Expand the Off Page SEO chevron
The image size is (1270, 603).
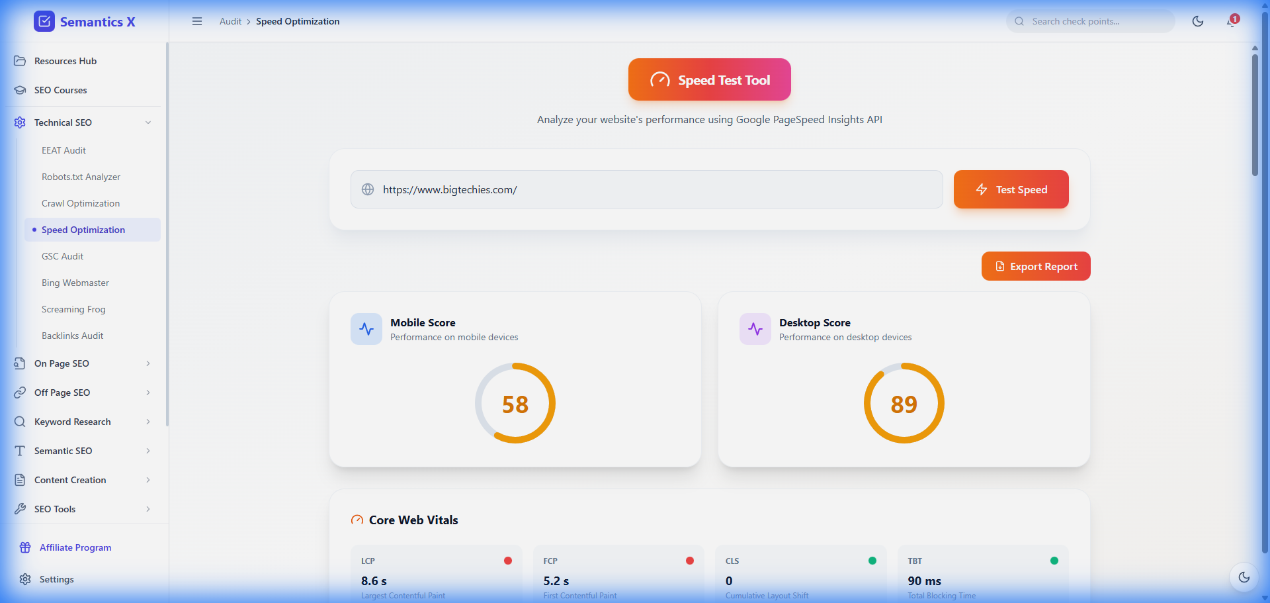click(x=148, y=393)
